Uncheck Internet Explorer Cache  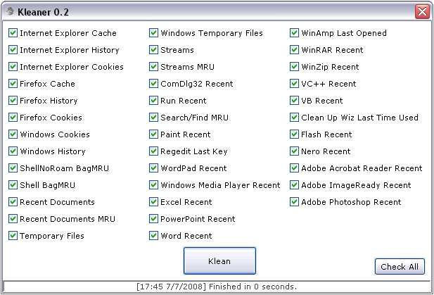[x=13, y=33]
